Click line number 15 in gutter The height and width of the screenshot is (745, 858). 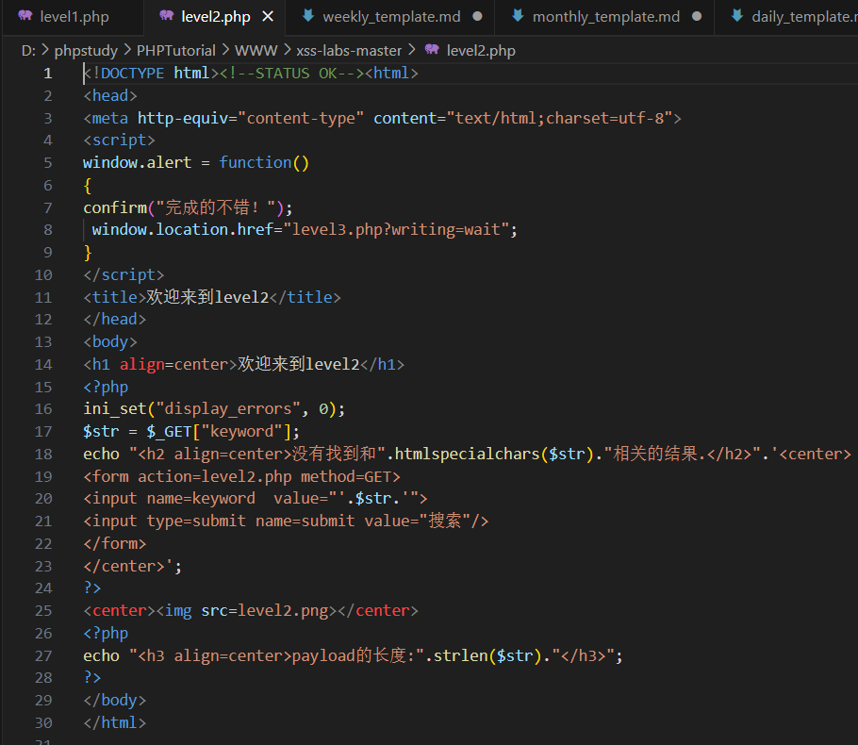tap(43, 388)
